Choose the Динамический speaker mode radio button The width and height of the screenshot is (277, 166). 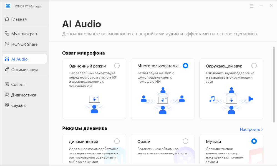117,141
